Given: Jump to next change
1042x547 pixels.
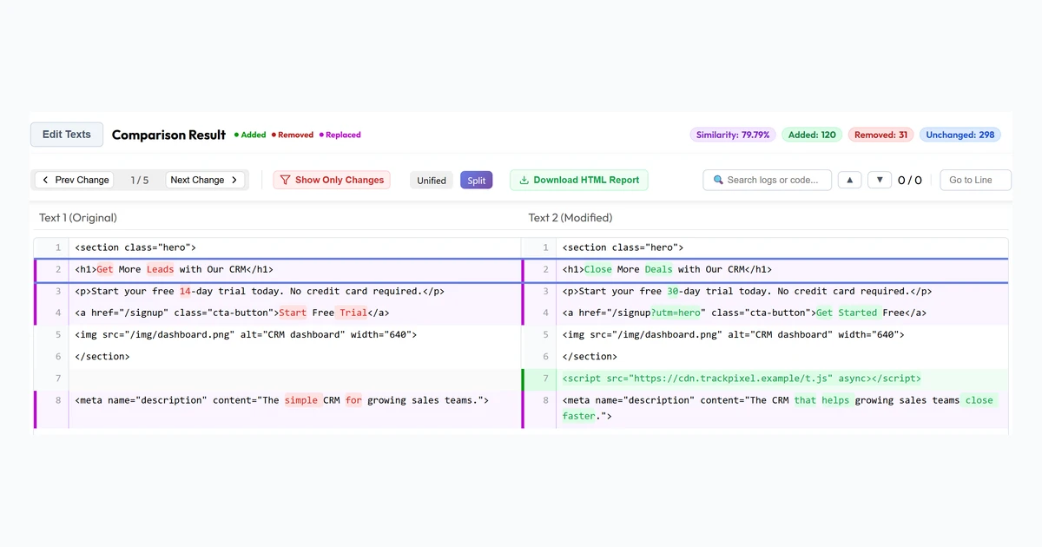Looking at the screenshot, I should click(x=204, y=180).
